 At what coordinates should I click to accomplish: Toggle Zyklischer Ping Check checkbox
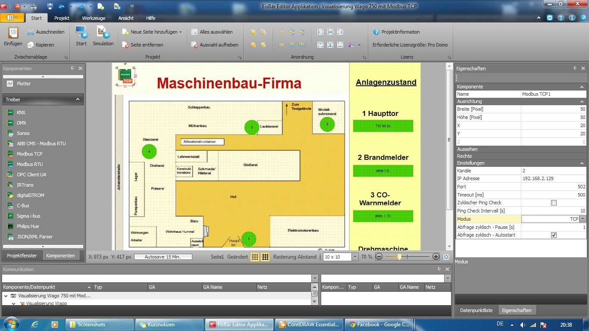554,203
